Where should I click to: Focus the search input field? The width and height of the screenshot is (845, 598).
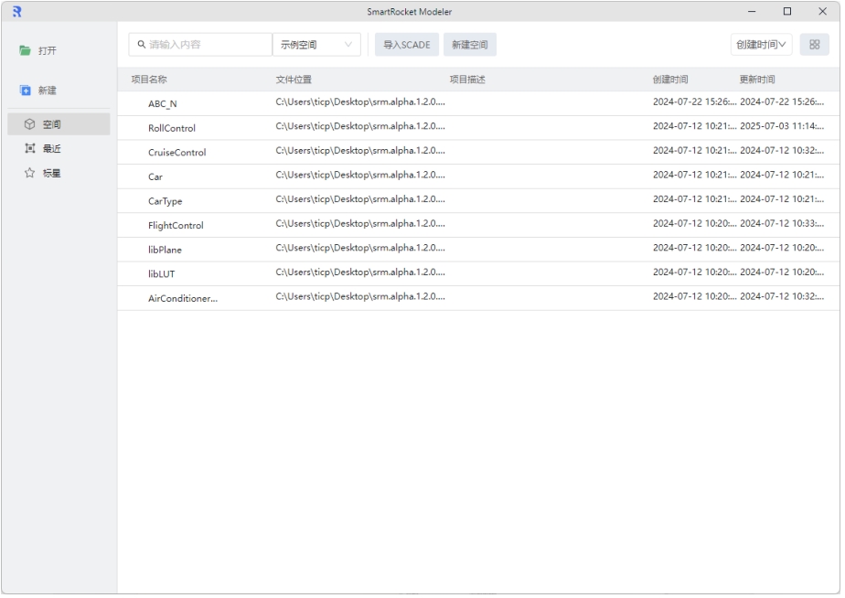coord(200,45)
